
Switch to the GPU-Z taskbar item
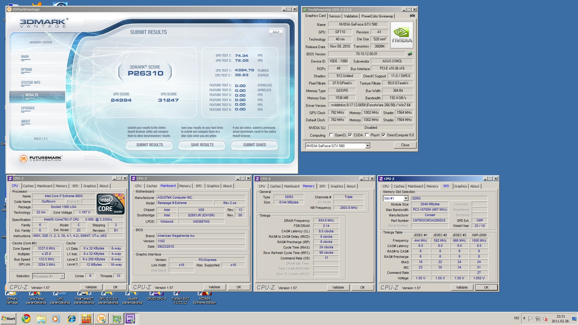117,318
